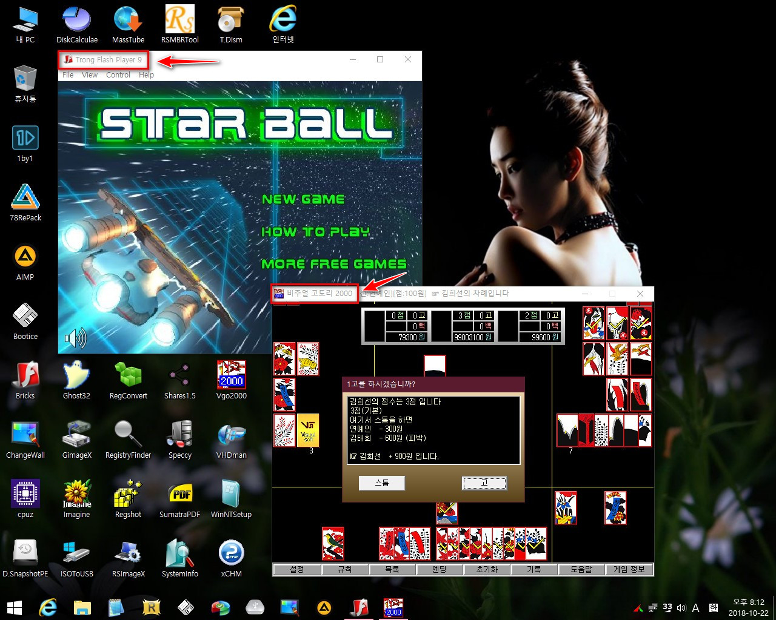Open HOW TO PLAY in Star Ball
776x620 pixels.
[x=315, y=231]
